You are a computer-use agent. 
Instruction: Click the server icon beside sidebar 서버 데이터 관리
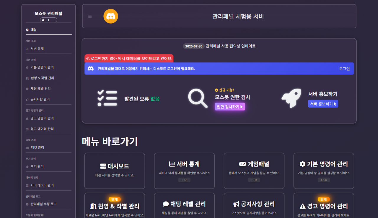pos(27,185)
